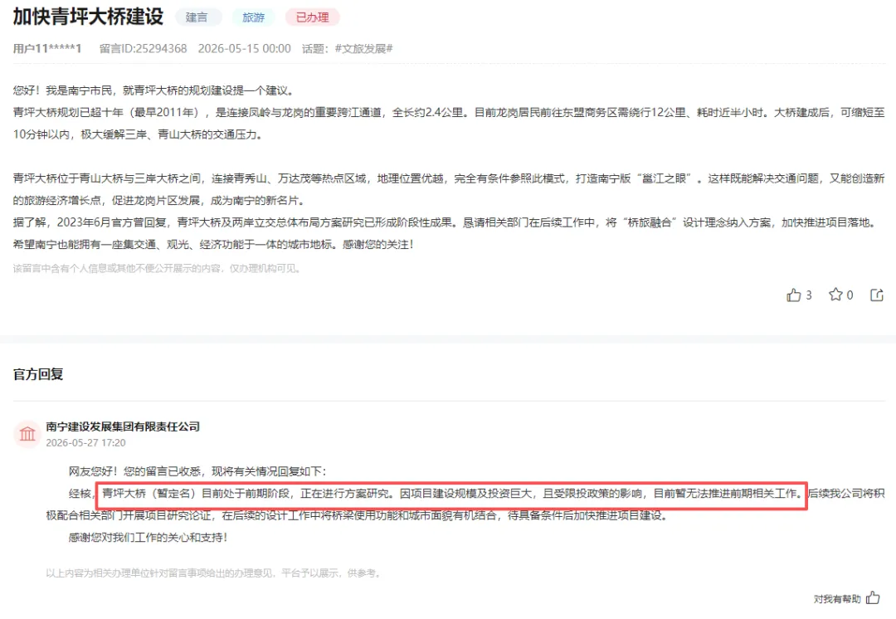Click the disclaimer 以上内容为相关办理单位
The width and height of the screenshot is (896, 619).
point(213,573)
